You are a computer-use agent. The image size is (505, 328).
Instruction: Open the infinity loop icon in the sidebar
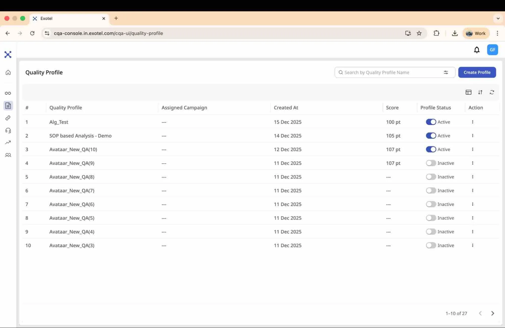[8, 93]
